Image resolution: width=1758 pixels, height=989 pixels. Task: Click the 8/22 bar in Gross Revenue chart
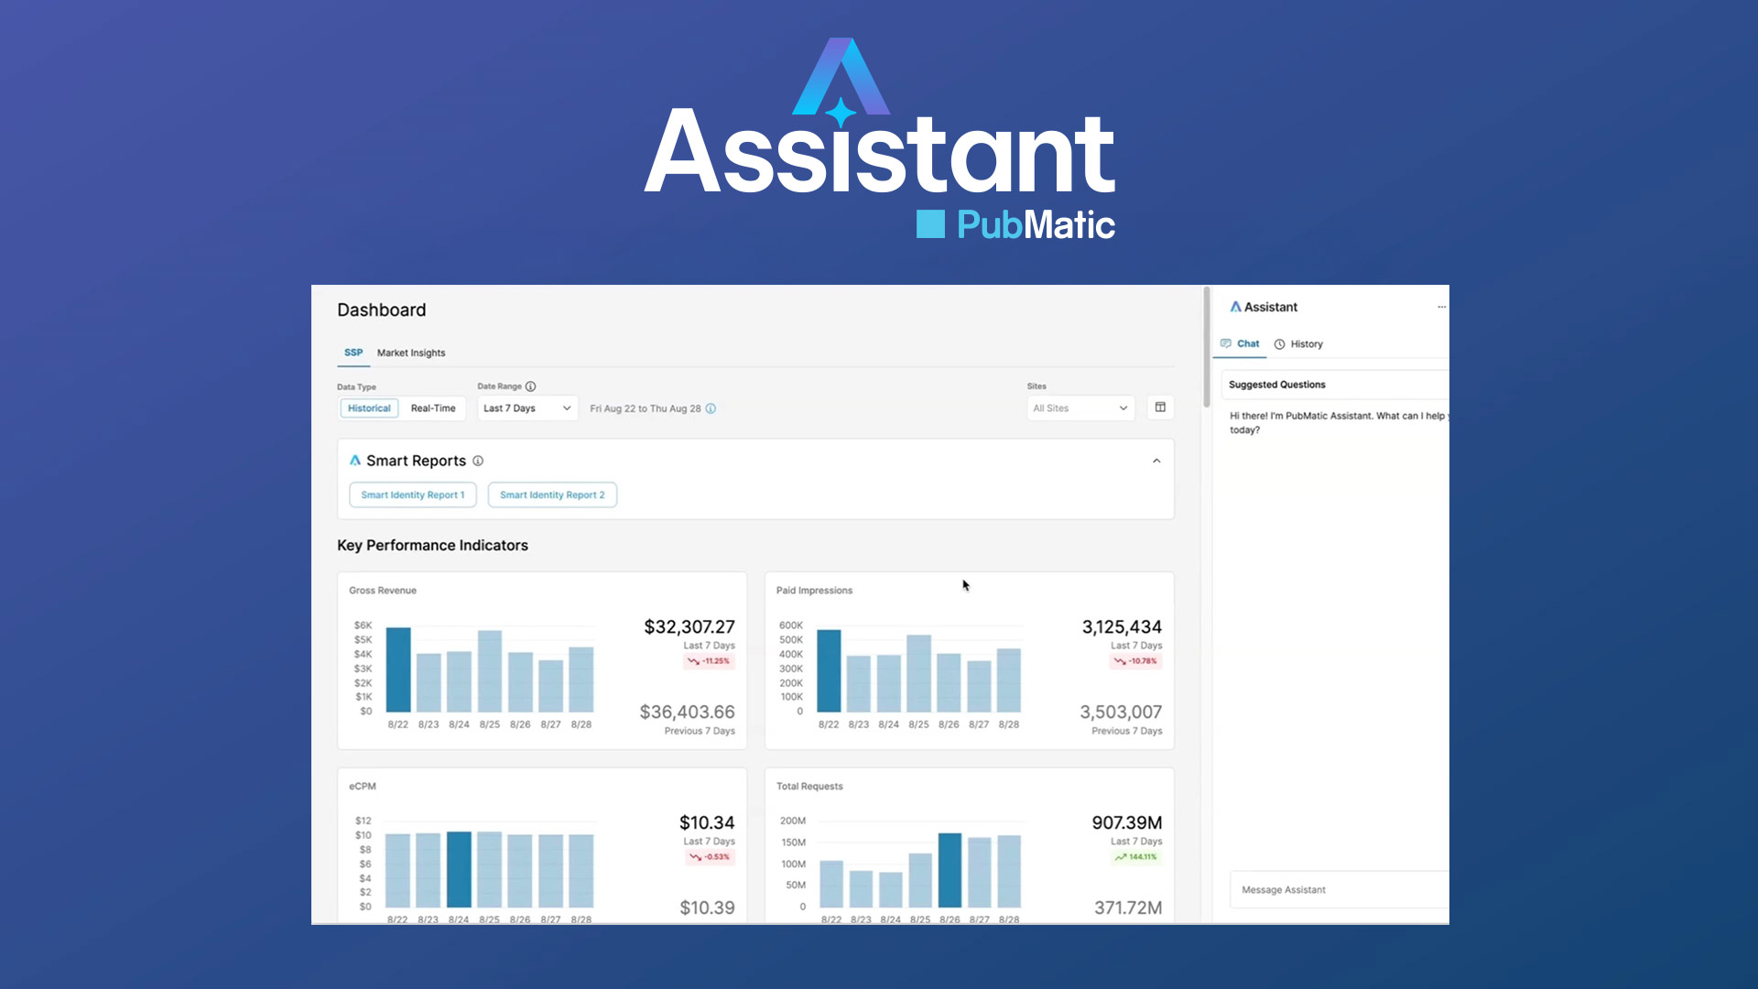[398, 668]
